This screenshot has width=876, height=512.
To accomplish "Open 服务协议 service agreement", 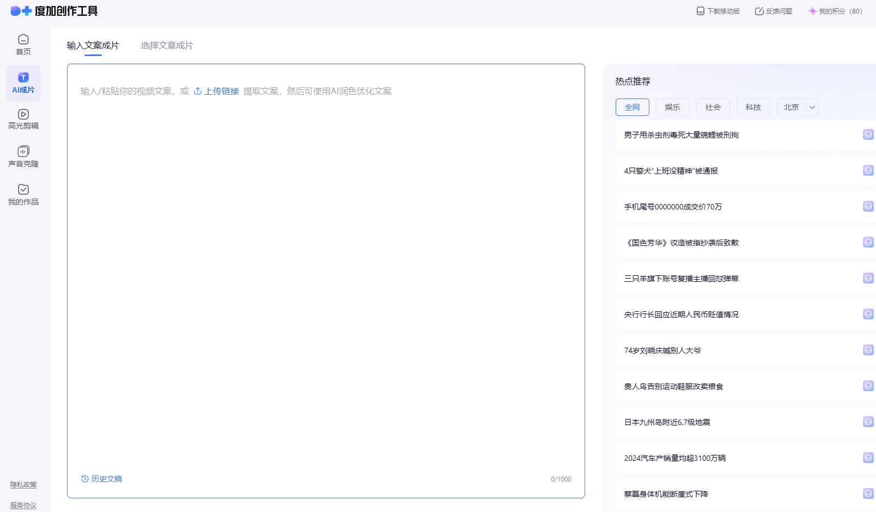I will pos(23,505).
